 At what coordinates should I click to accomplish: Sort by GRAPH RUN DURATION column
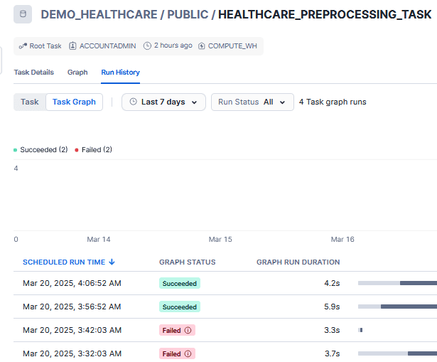click(298, 262)
